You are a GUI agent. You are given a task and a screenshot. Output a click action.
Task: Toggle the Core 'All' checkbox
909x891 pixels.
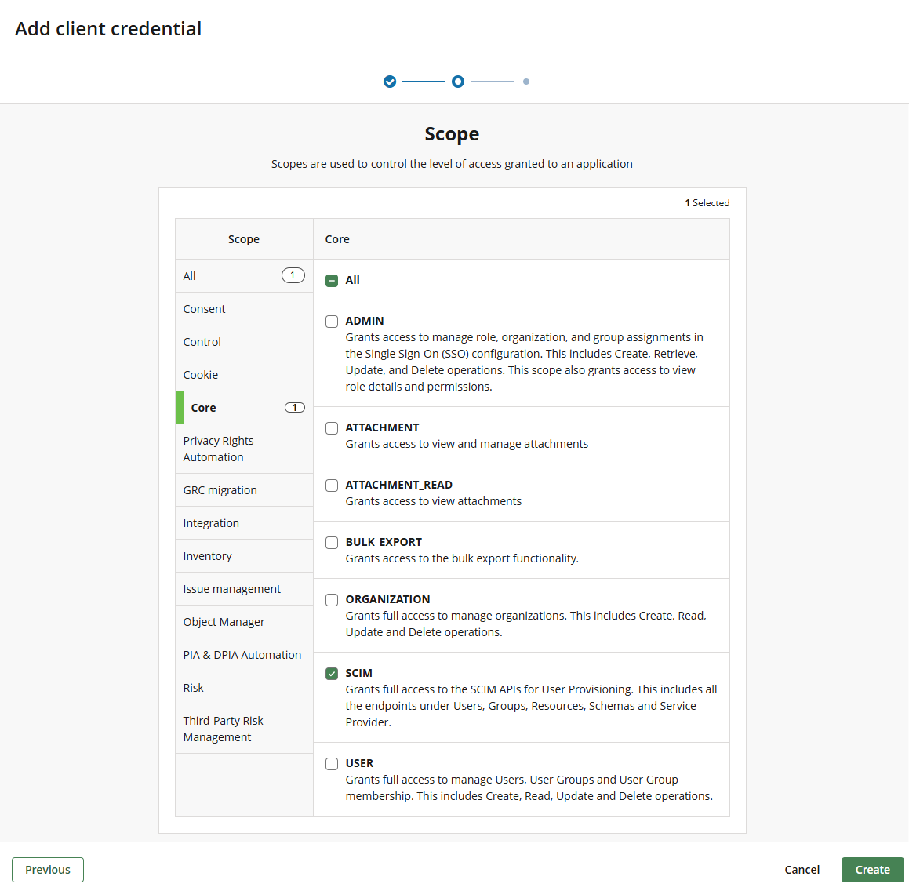coord(332,281)
